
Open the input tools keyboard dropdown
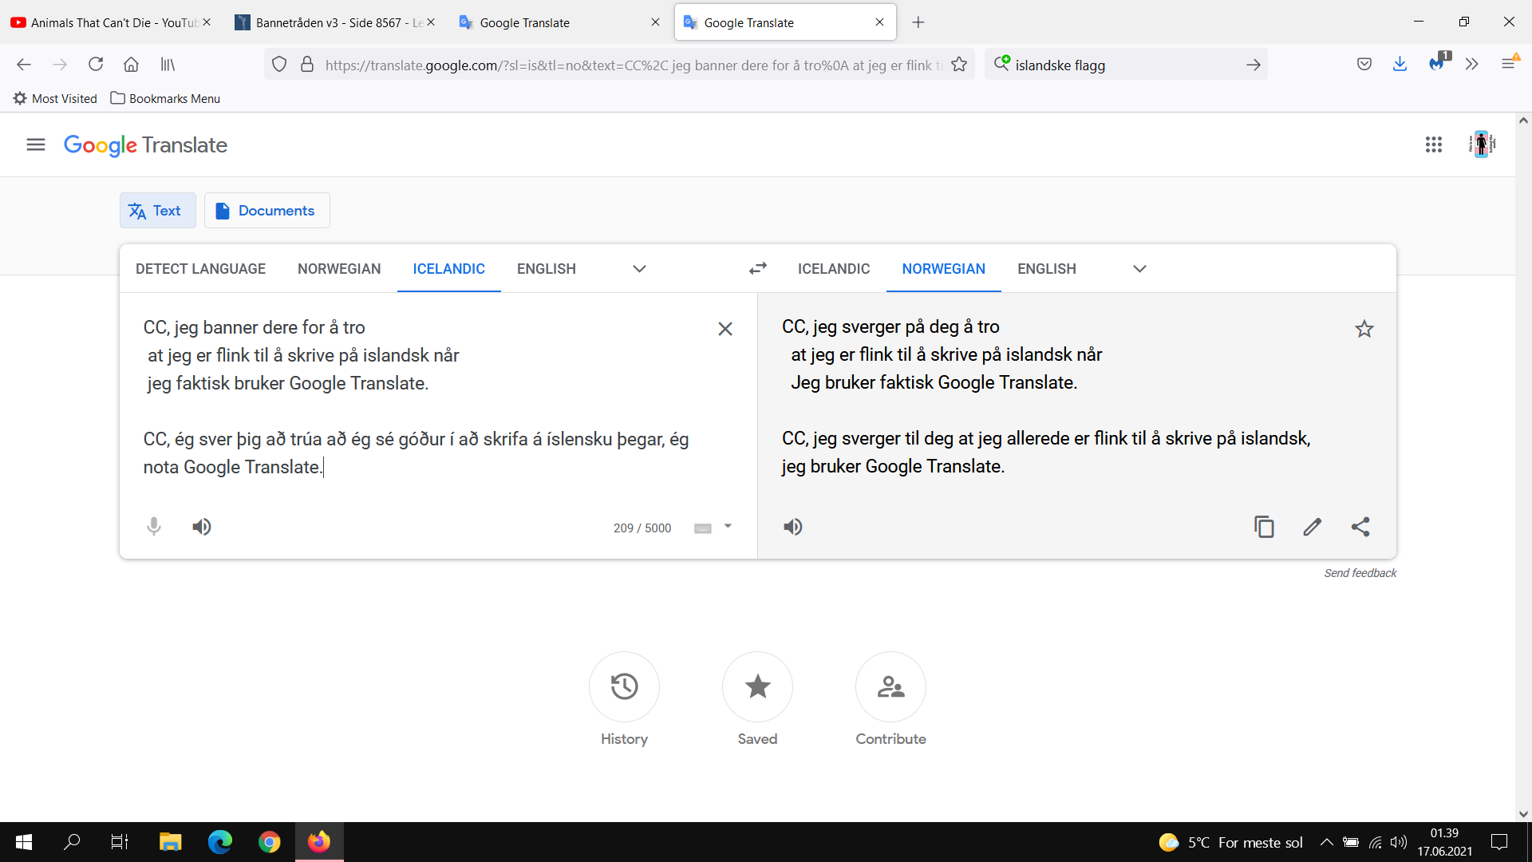click(x=728, y=526)
